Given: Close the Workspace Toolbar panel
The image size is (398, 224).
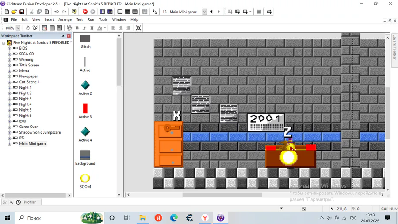Looking at the screenshot, I should coord(69,36).
